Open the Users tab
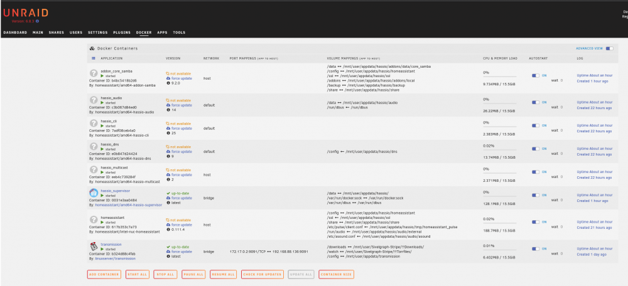628x286 pixels. [76, 33]
